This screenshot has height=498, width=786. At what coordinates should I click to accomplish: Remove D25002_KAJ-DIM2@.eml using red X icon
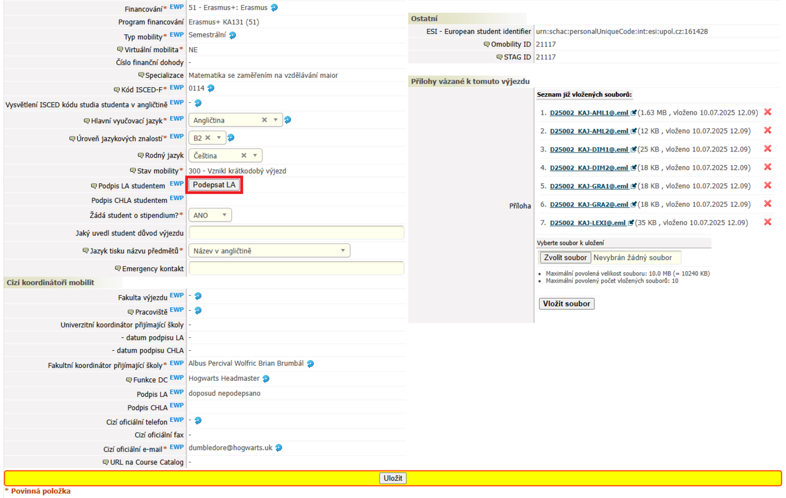767,167
